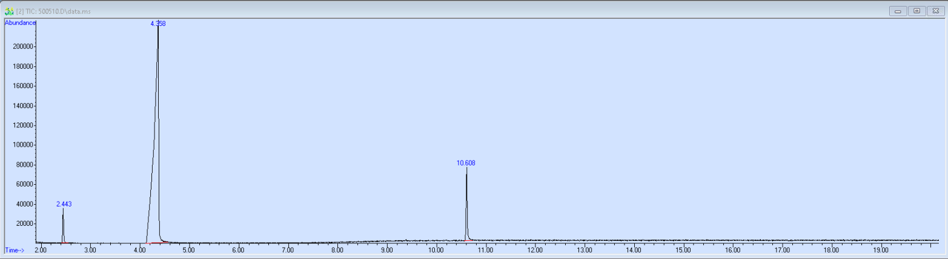Click the 100000 abundance tick label
The image size is (948, 259).
pyautogui.click(x=23, y=145)
